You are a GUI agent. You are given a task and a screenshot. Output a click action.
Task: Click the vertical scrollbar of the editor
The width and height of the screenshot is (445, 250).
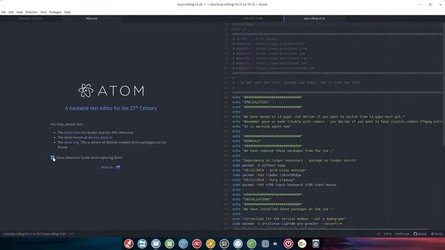click(x=444, y=85)
